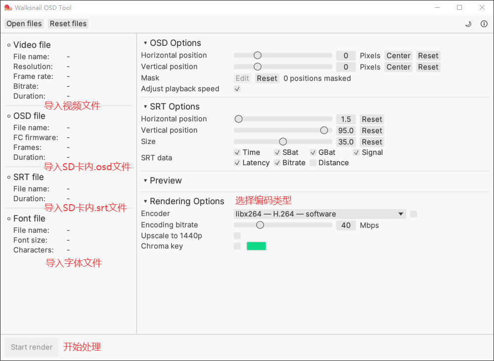
Task: Collapse the Rendering Options section
Action: click(x=145, y=201)
